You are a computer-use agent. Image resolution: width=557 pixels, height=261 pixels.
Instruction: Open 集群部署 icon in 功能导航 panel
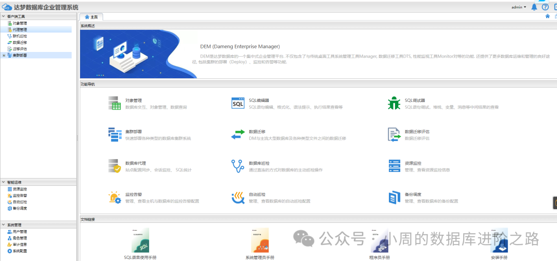click(x=114, y=135)
